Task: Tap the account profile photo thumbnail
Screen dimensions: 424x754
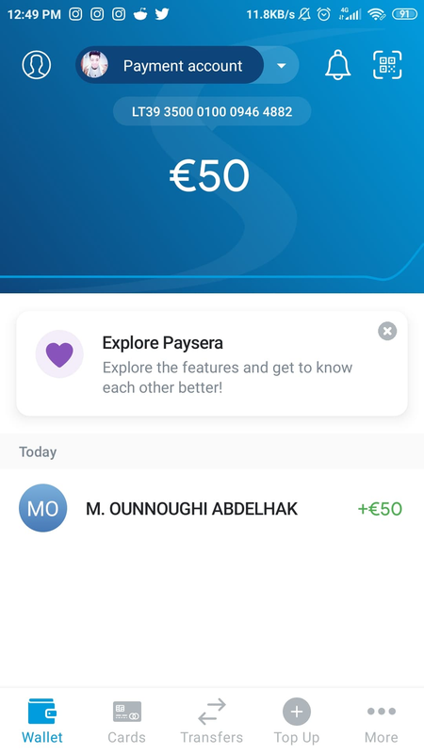Action: (x=95, y=65)
